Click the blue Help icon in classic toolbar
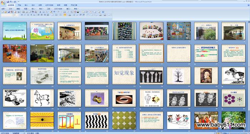The height and width of the screenshot is (134, 250). coord(103,12)
